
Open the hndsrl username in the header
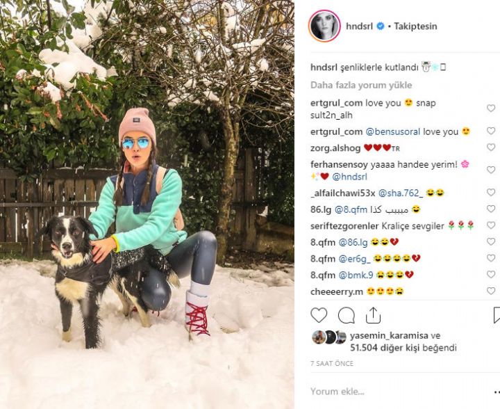360,26
